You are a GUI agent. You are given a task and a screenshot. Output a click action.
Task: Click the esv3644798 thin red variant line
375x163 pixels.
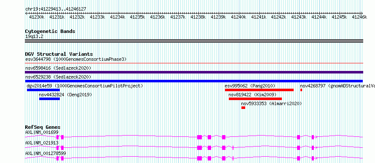194,63
